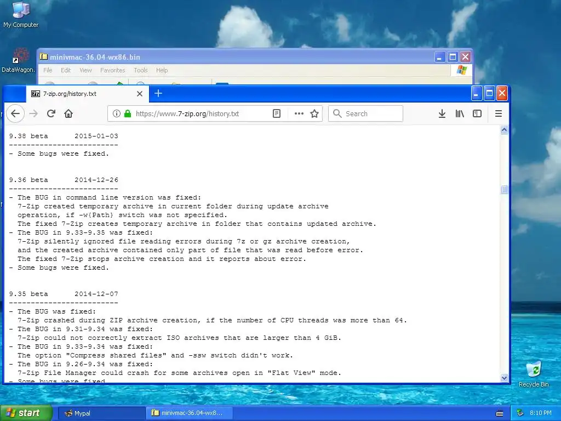
Task: Open the browser home page
Action: (68, 114)
